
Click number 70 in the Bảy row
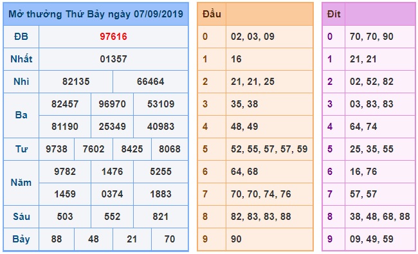click(170, 239)
